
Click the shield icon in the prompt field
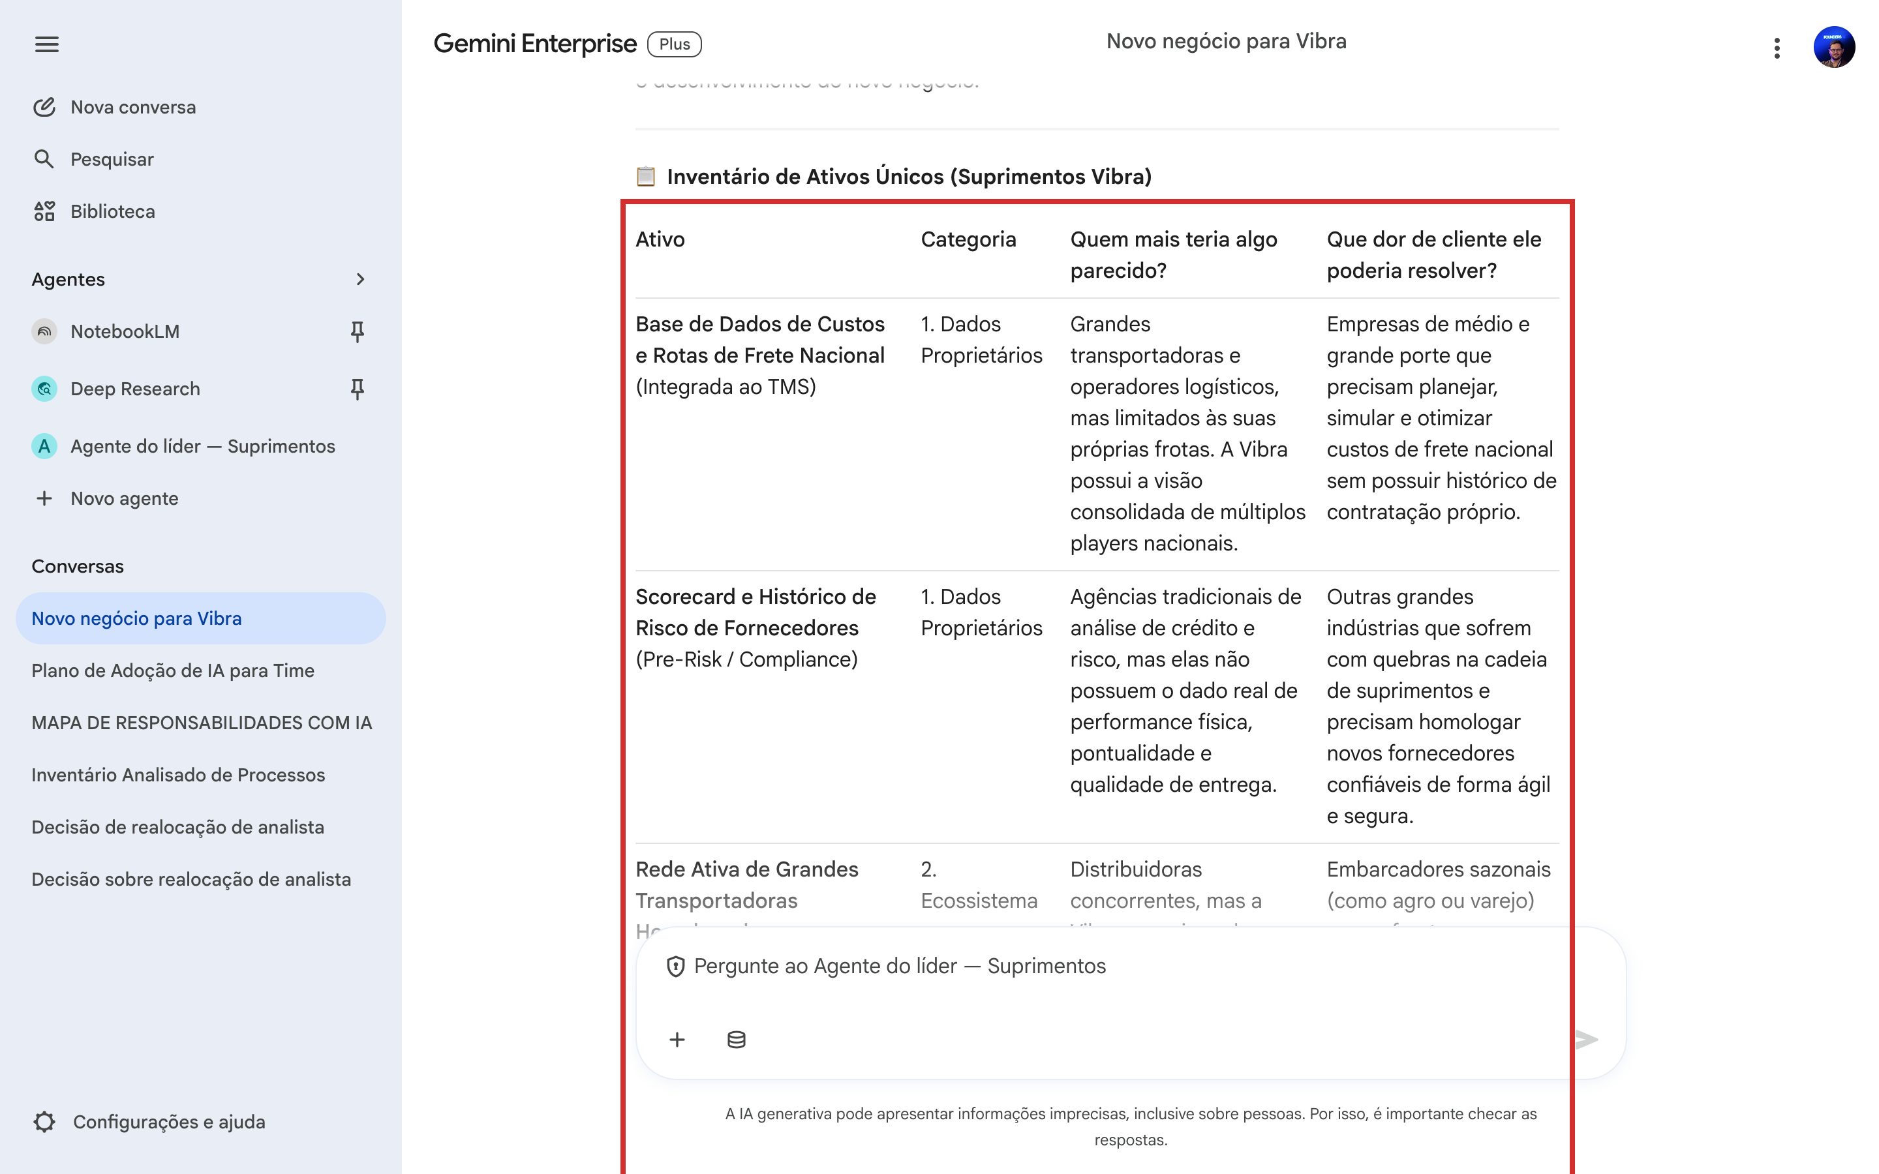(675, 967)
